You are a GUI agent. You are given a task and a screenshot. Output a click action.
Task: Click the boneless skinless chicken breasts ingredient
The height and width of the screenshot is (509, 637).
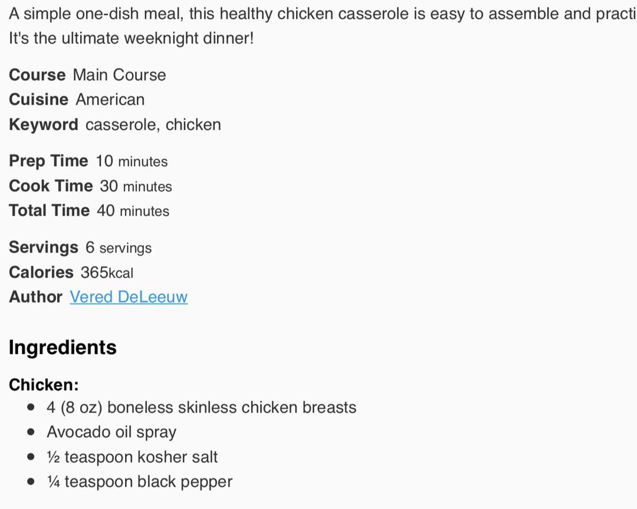(x=201, y=408)
